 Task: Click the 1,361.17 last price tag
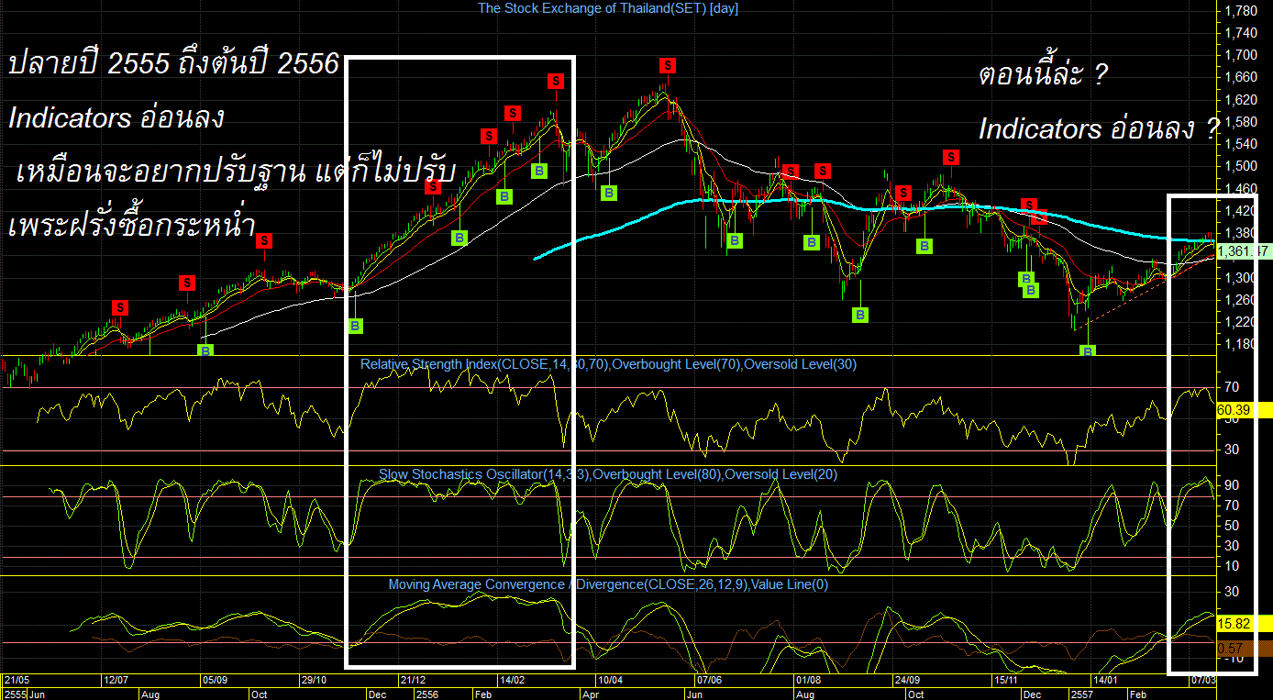pos(1244,250)
